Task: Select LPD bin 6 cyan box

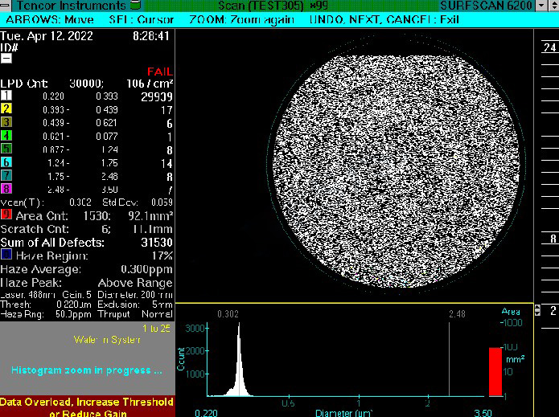Action: tap(6, 162)
